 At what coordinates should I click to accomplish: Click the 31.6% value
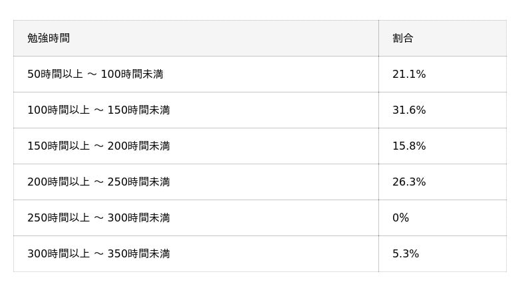coord(409,110)
